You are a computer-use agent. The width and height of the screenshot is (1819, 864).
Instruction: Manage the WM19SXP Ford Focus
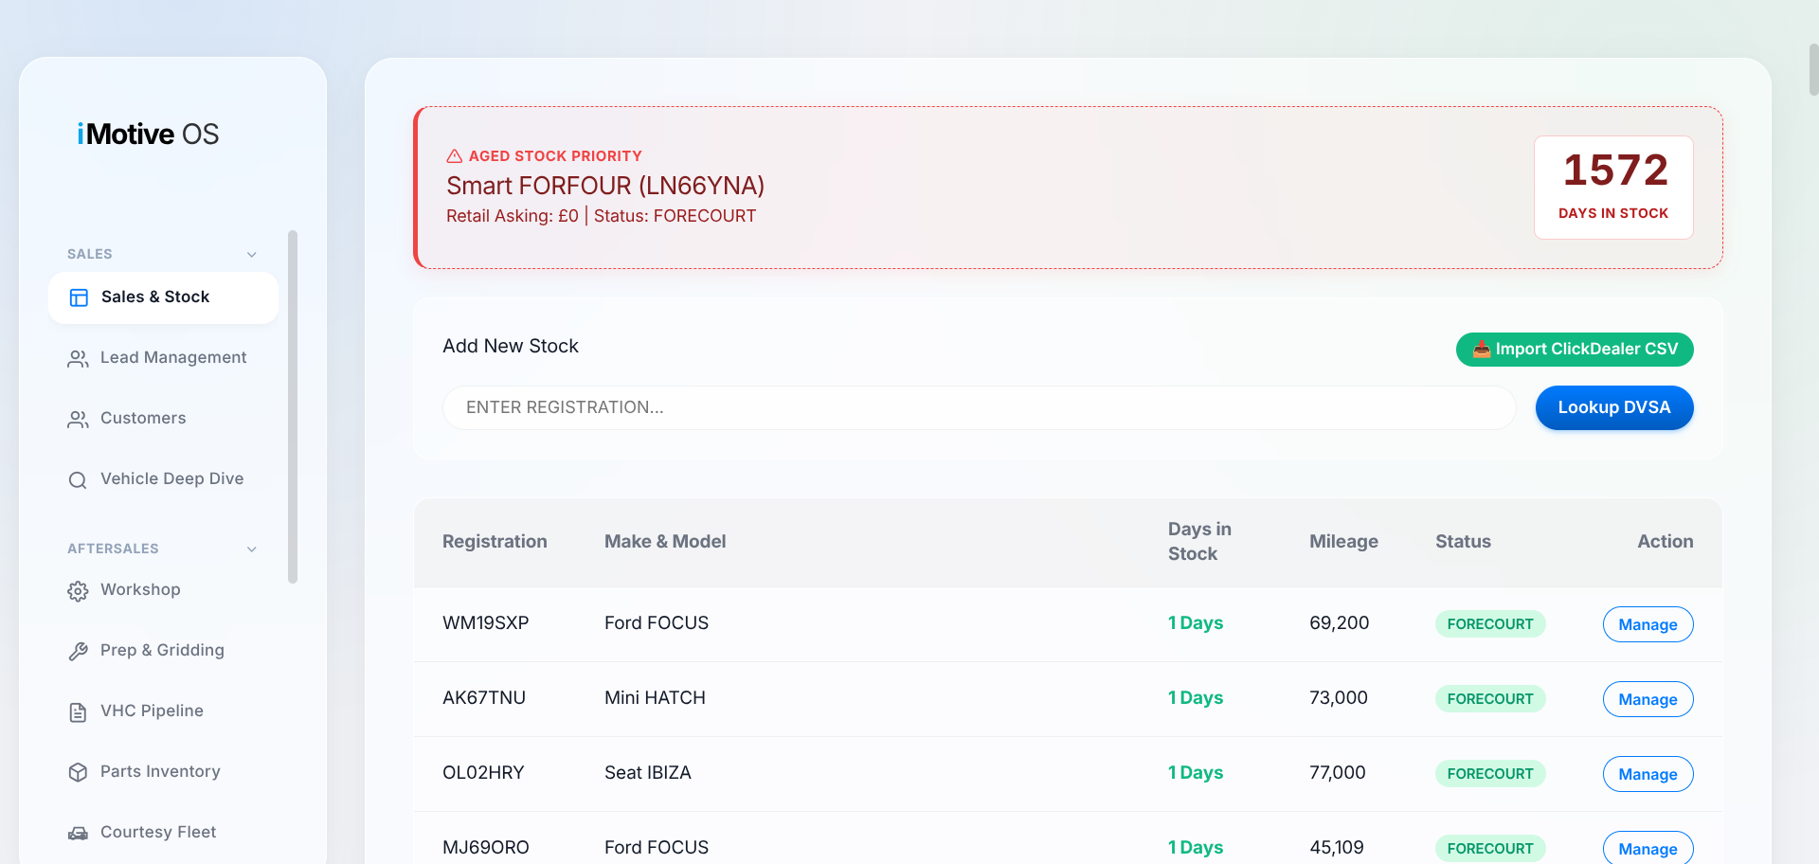(1648, 624)
